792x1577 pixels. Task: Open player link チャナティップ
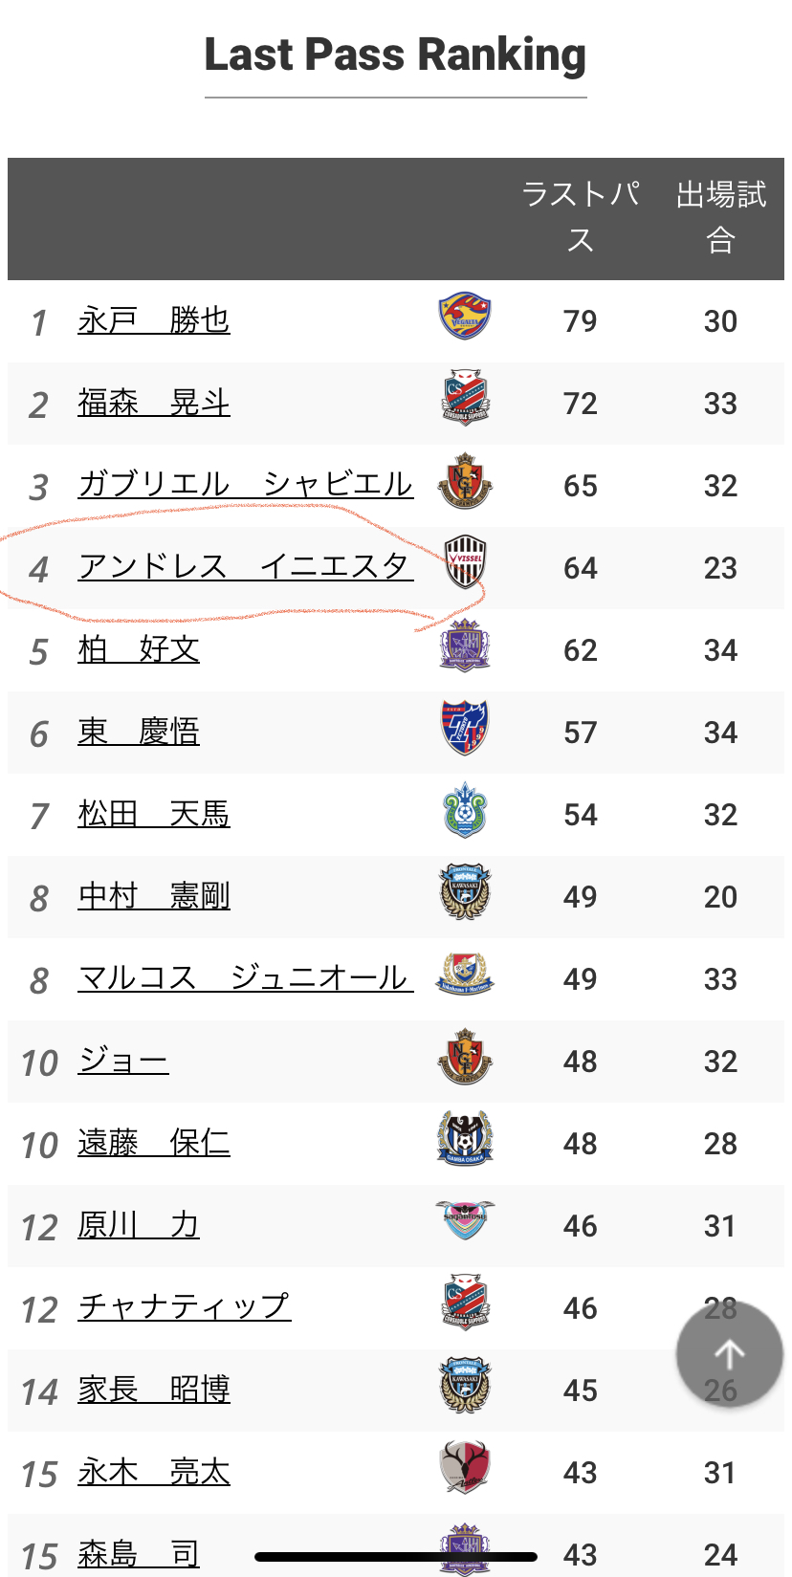pyautogui.click(x=185, y=1307)
